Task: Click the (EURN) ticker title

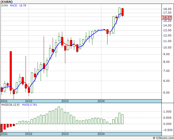Action: [7, 2]
